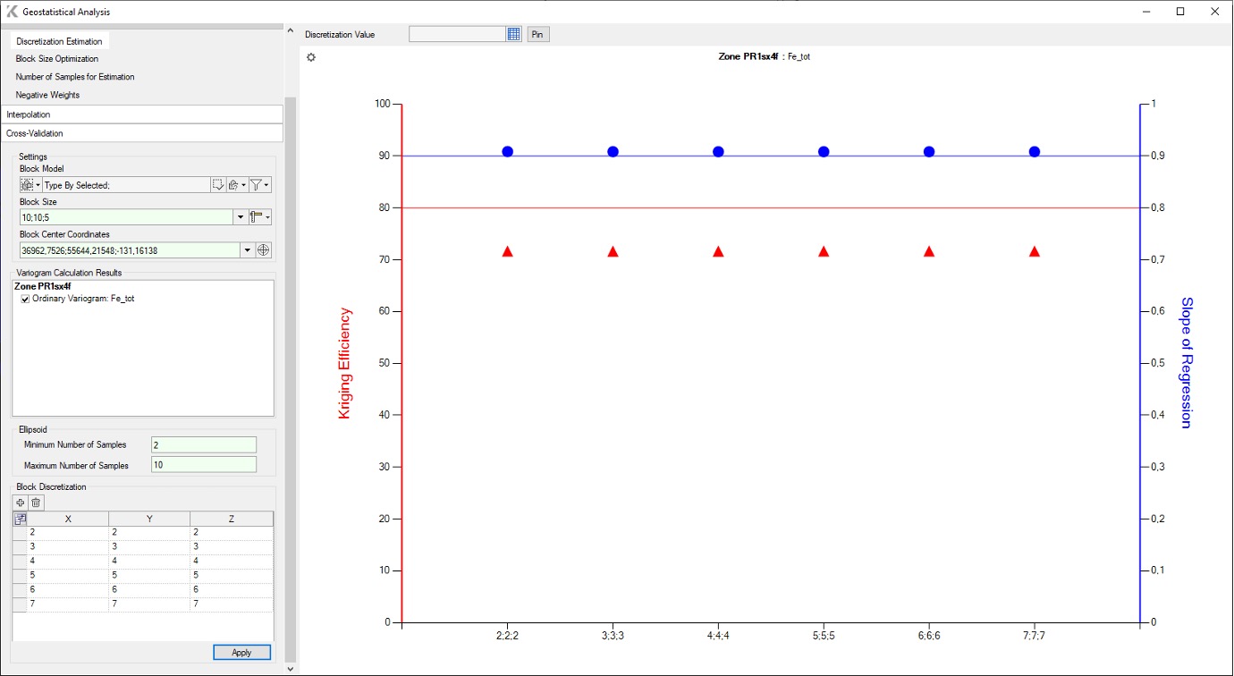Switch to Block Size Optimization
The width and height of the screenshot is (1234, 676).
(56, 58)
